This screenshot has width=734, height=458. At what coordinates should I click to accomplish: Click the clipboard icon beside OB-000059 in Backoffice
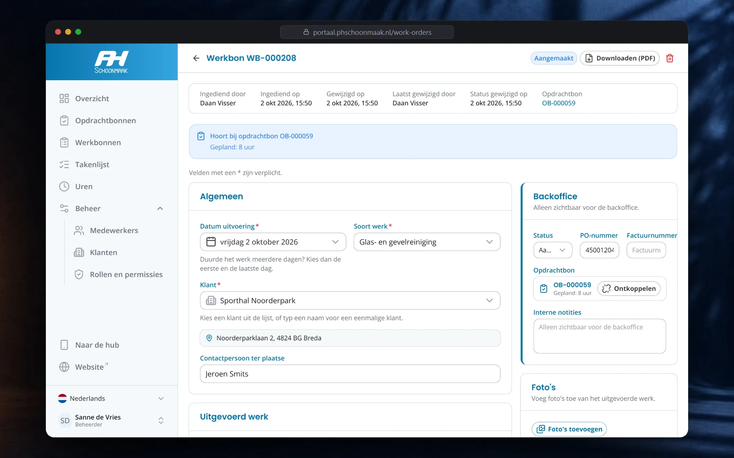pyautogui.click(x=544, y=288)
